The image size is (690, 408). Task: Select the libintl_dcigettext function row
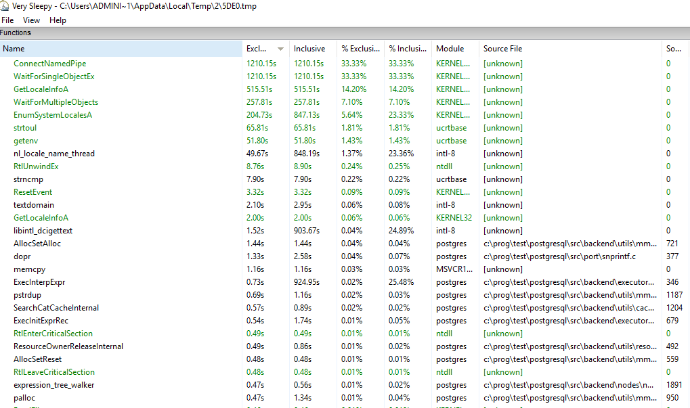[x=43, y=231]
